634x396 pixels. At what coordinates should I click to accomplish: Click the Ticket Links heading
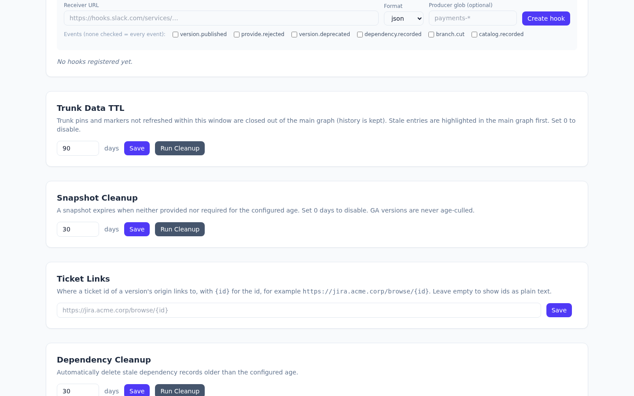coord(83,279)
